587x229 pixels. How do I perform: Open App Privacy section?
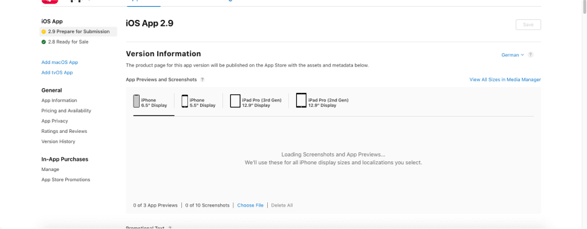click(x=54, y=121)
